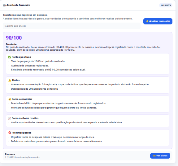Click the target icon beside Próximos passos
This screenshot has width=178, height=166.
[x=10, y=133]
